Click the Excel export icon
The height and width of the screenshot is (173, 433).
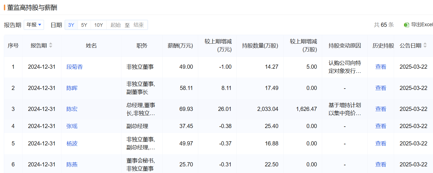(406, 25)
